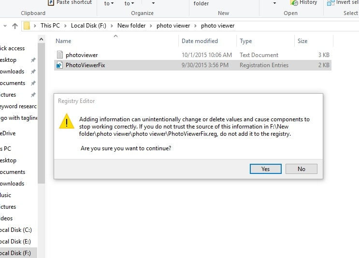Click the Registration Entries type cell
This screenshot has height=258, width=359.
264,65
